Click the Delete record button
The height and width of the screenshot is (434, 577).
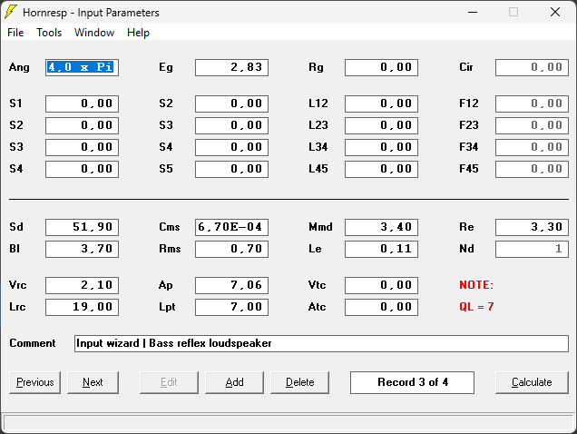300,382
